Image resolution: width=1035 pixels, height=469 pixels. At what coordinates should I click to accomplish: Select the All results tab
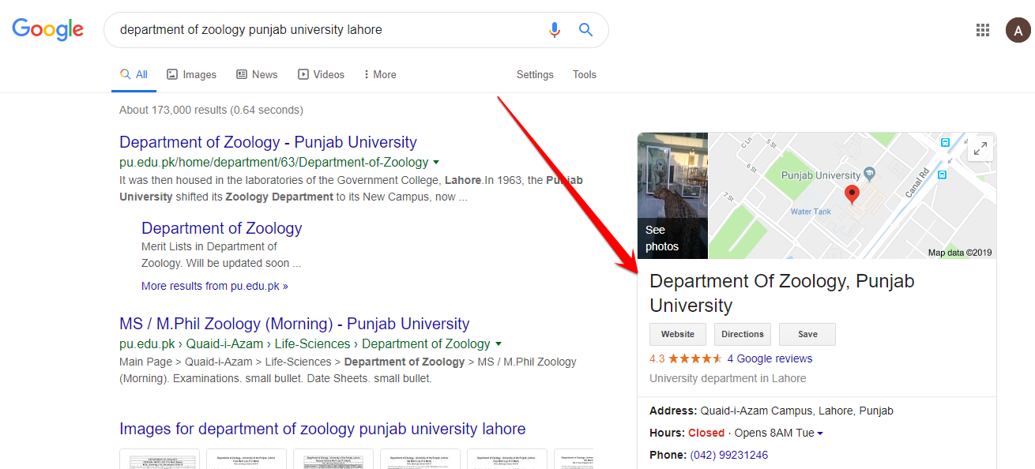[134, 74]
